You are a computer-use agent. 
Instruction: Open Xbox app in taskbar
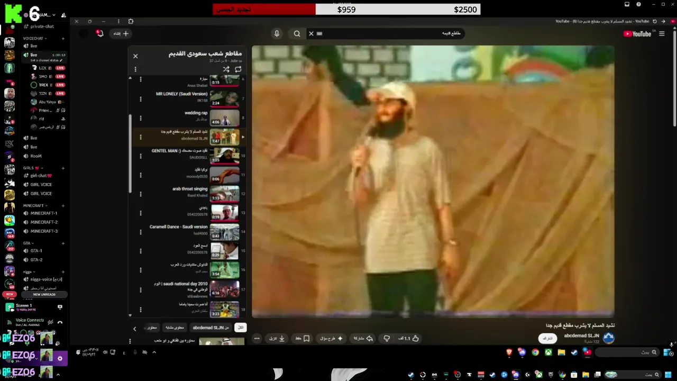click(548, 352)
